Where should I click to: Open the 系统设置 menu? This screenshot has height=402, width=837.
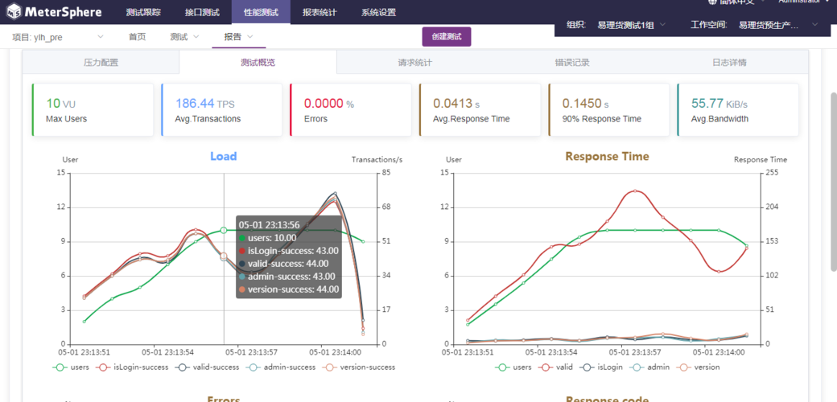378,12
